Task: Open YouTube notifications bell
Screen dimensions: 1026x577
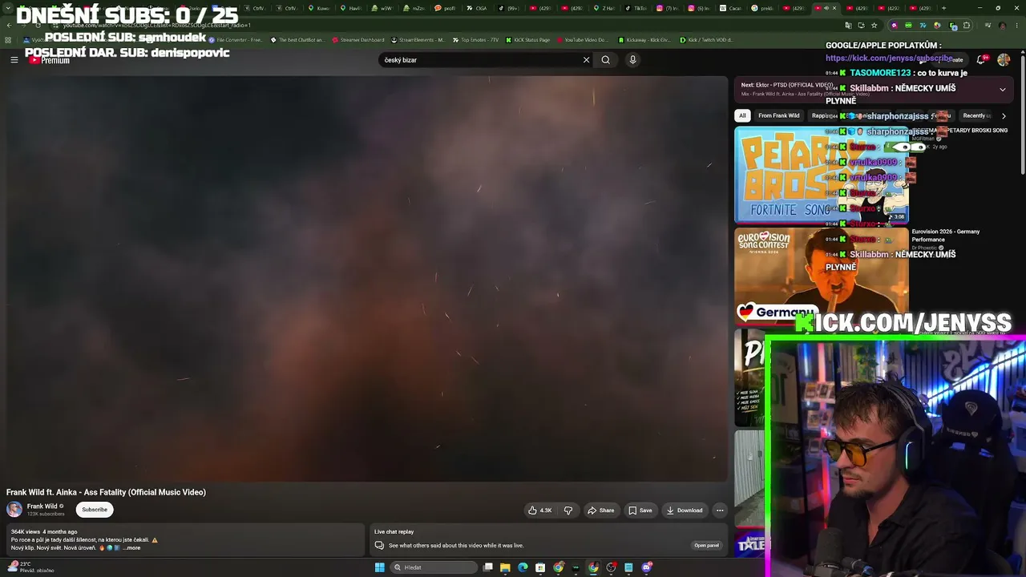Action: [982, 59]
